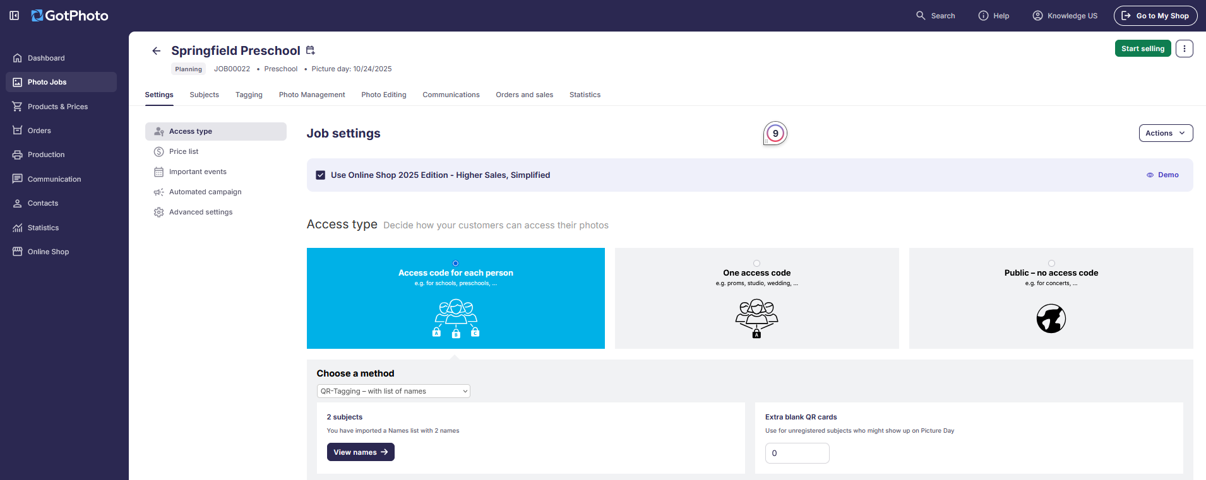Image resolution: width=1206 pixels, height=480 pixels.
Task: Switch to the Tagging tab
Action: tap(249, 95)
